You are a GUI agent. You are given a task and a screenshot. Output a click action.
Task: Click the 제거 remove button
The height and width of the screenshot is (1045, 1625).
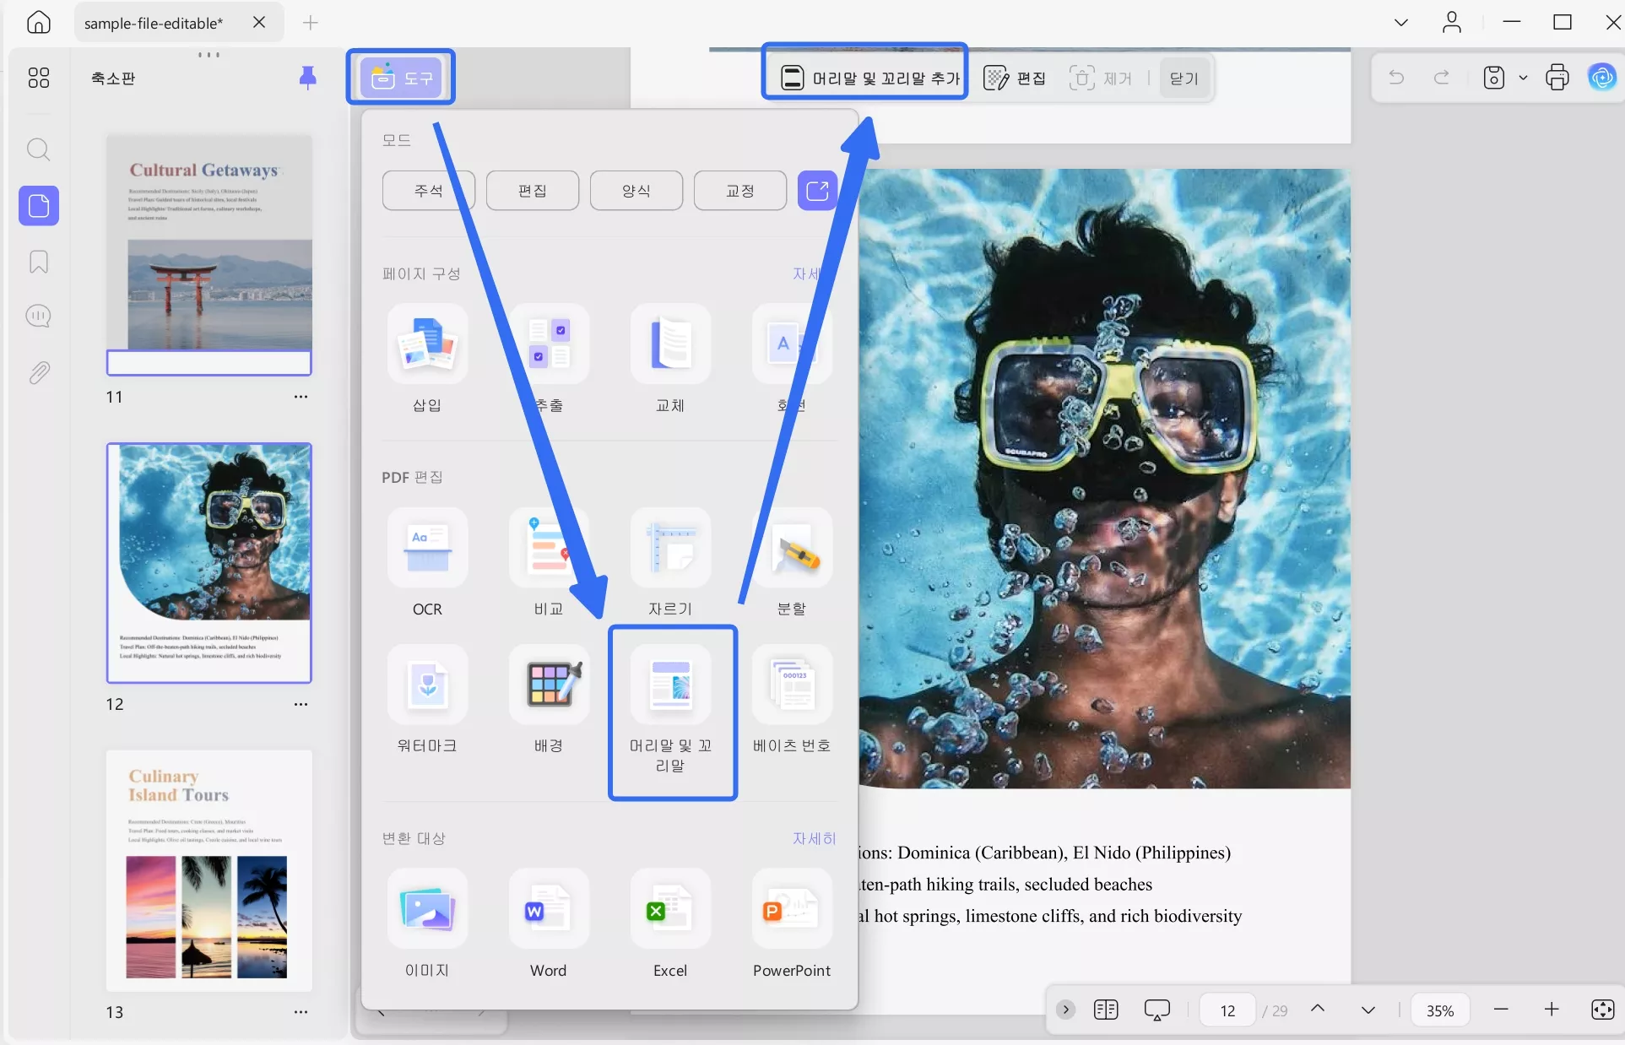coord(1101,79)
